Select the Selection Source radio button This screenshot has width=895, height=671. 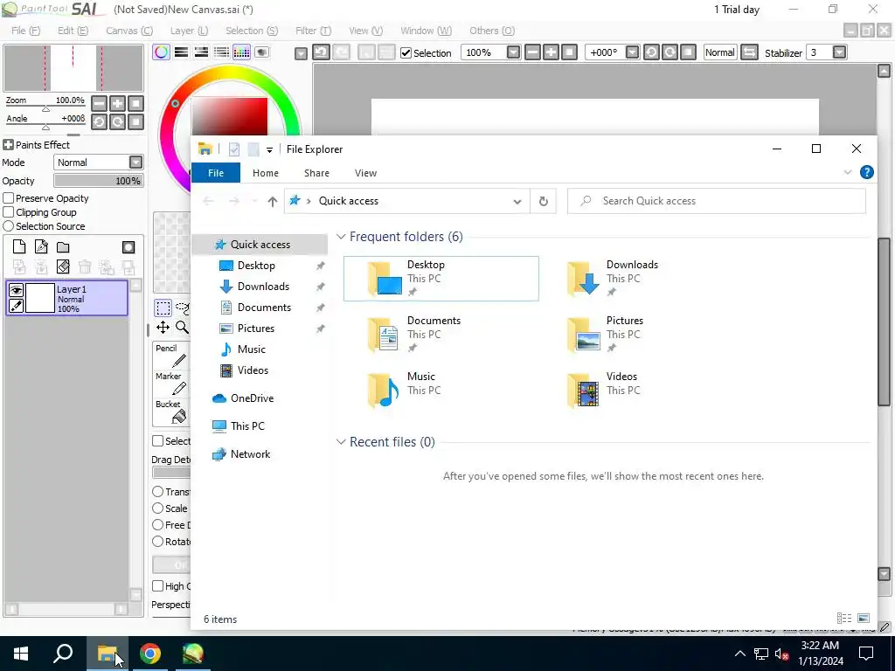pos(9,226)
